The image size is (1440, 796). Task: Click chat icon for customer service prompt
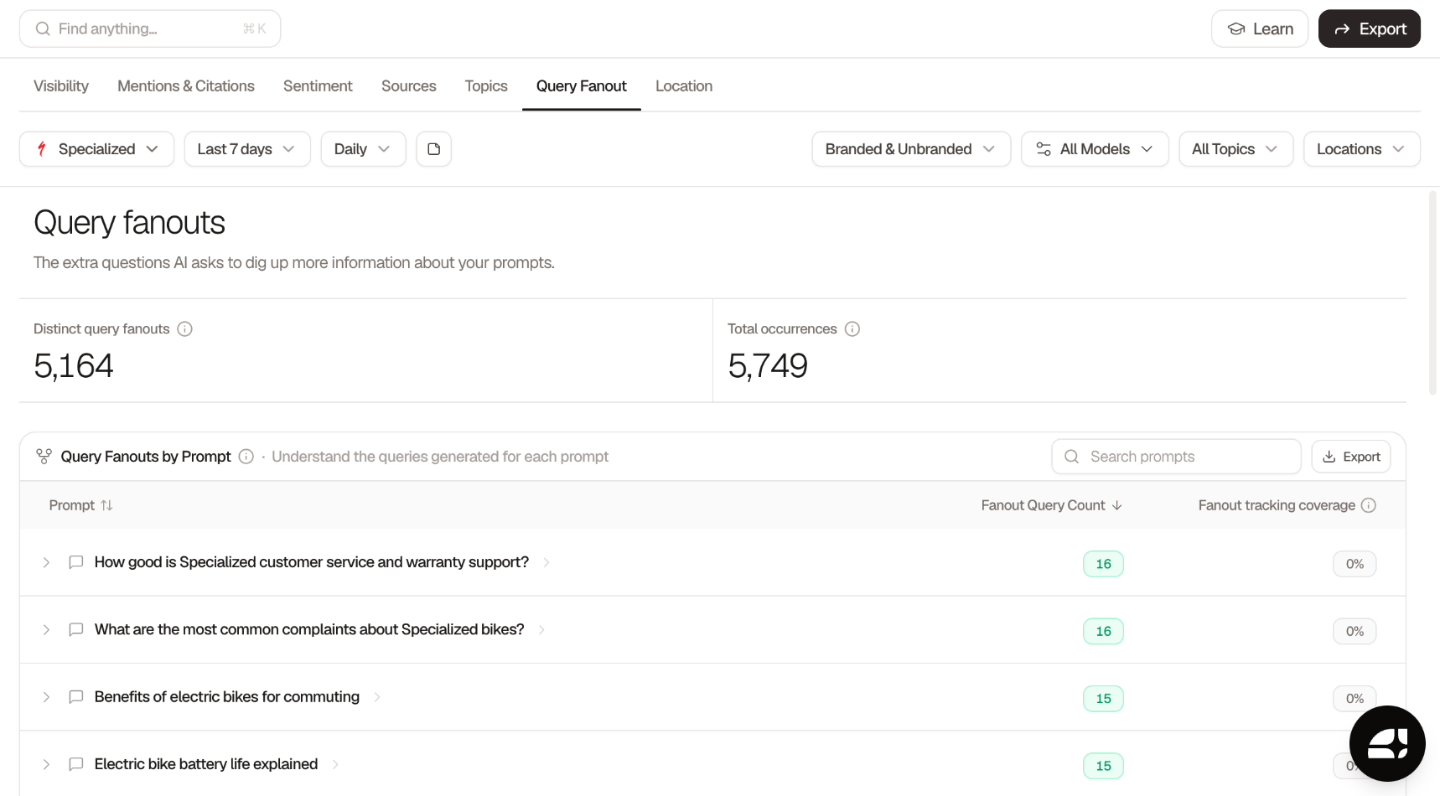click(76, 562)
